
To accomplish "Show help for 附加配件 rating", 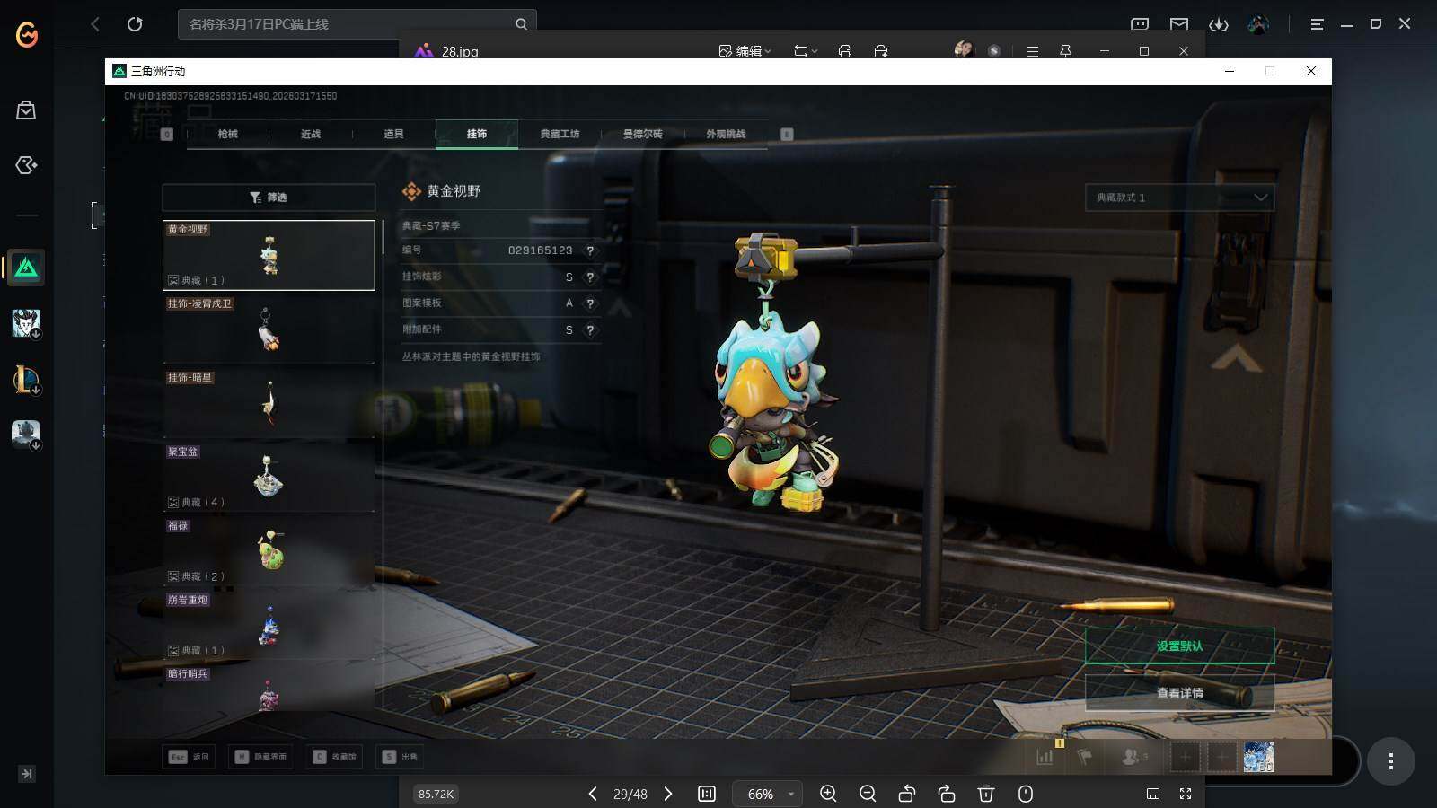I will 590,330.
